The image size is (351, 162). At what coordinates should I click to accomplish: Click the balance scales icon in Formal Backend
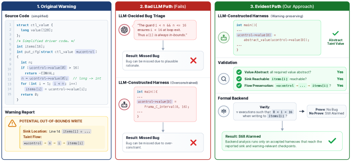point(224,111)
